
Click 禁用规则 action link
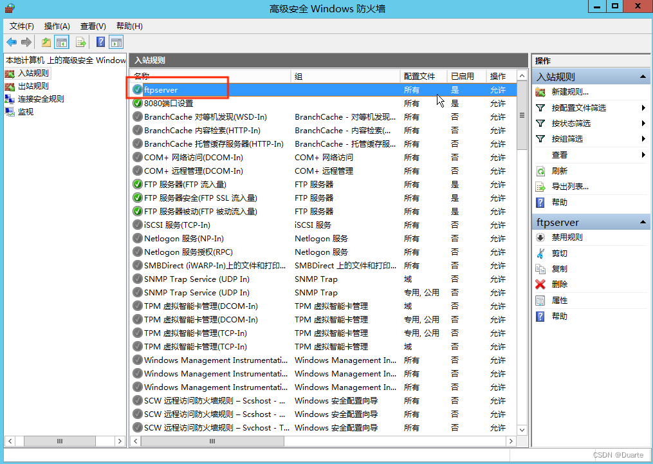click(x=567, y=237)
